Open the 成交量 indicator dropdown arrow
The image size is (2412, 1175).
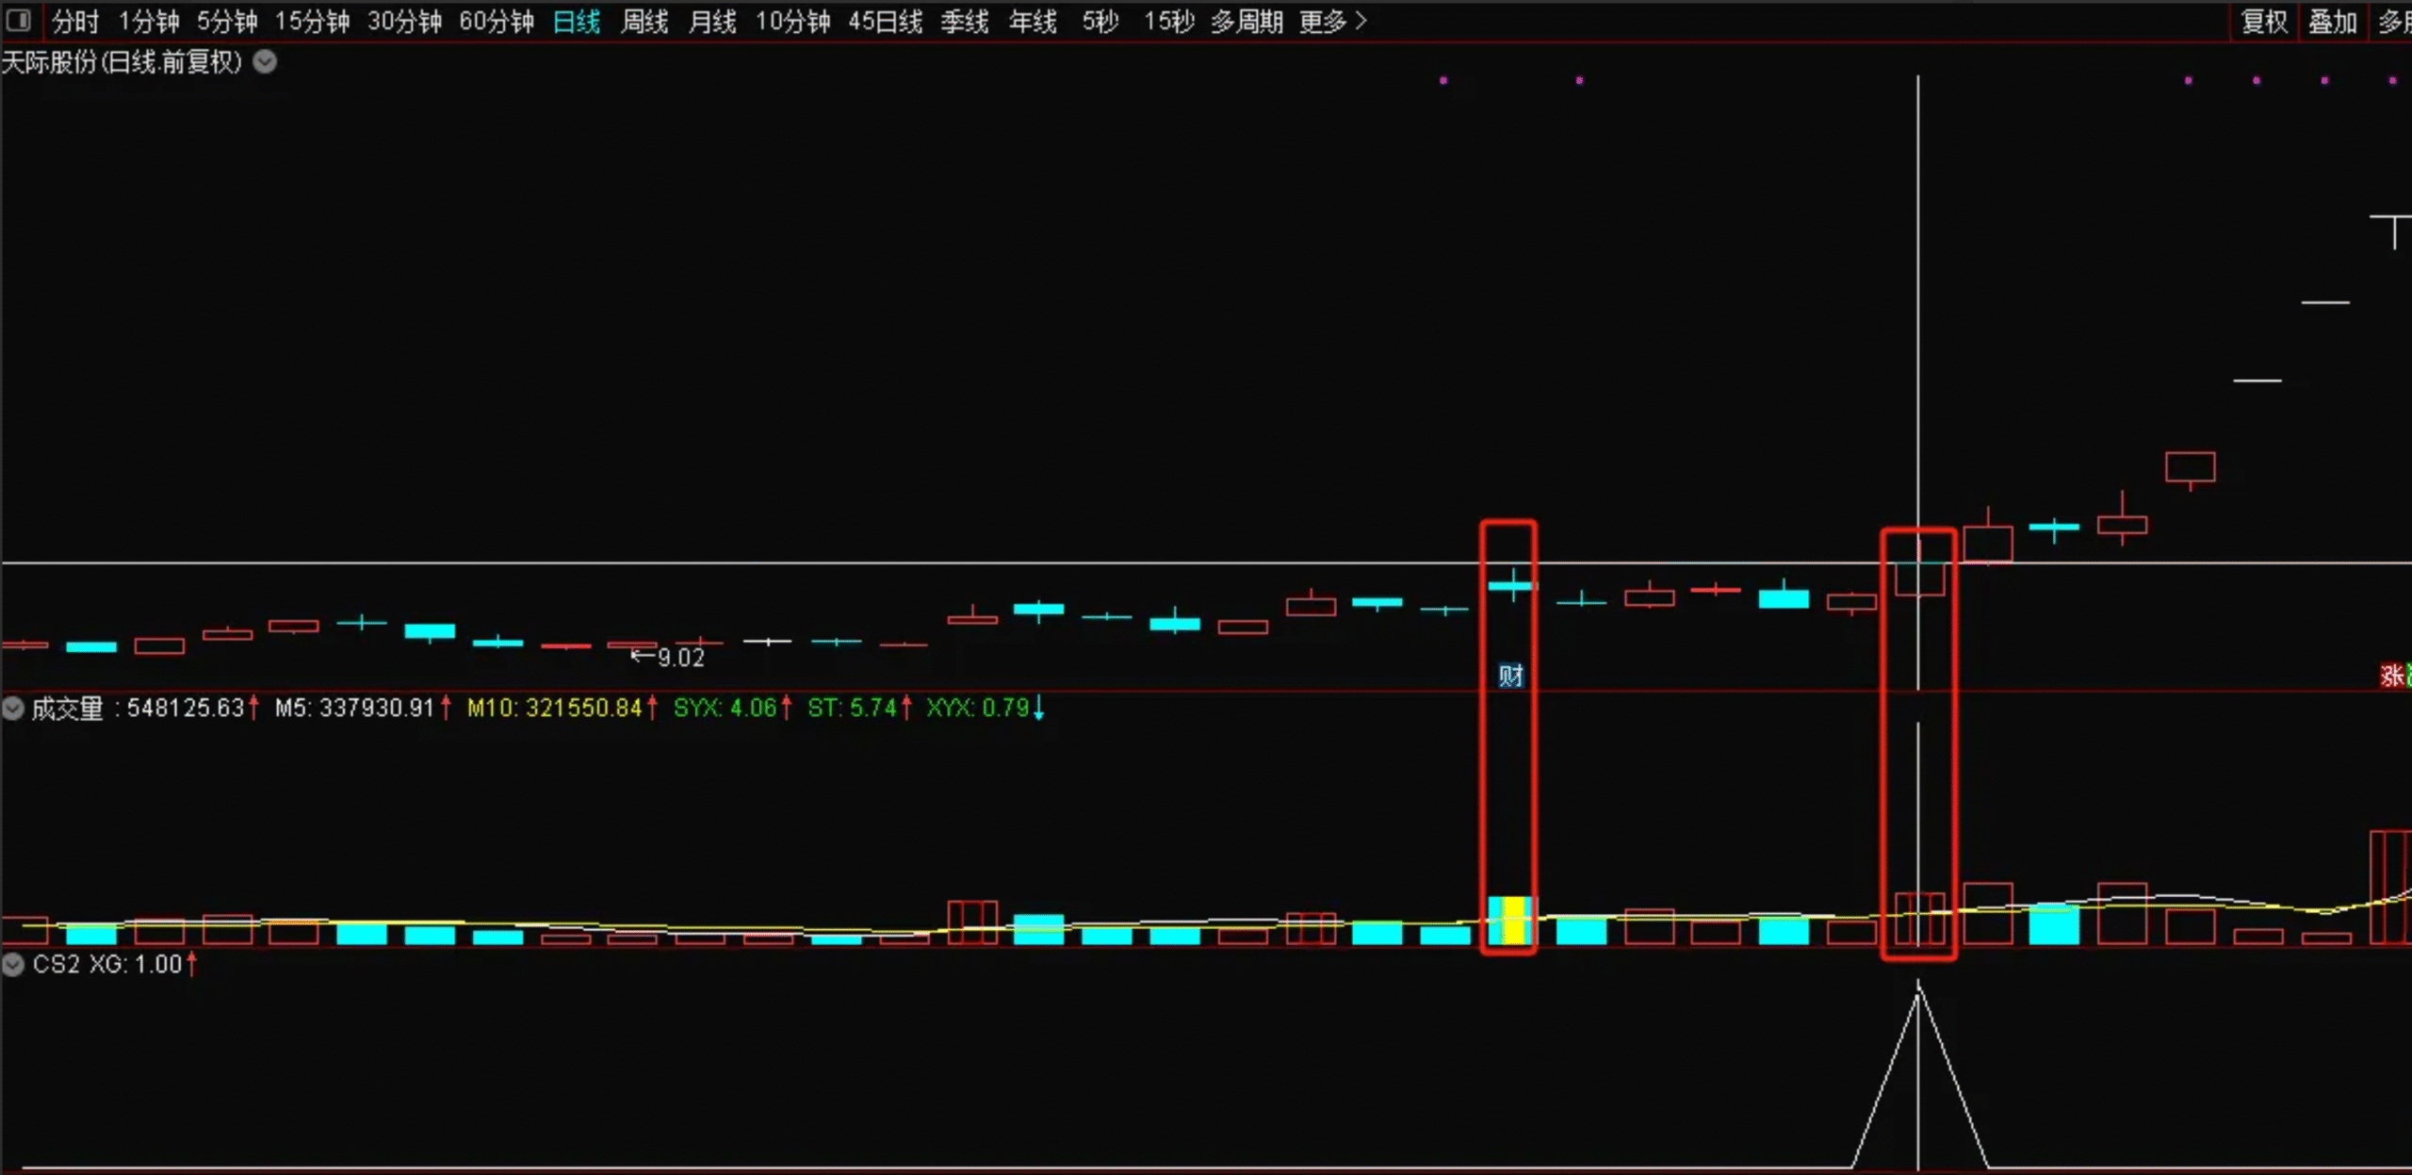click(x=13, y=709)
